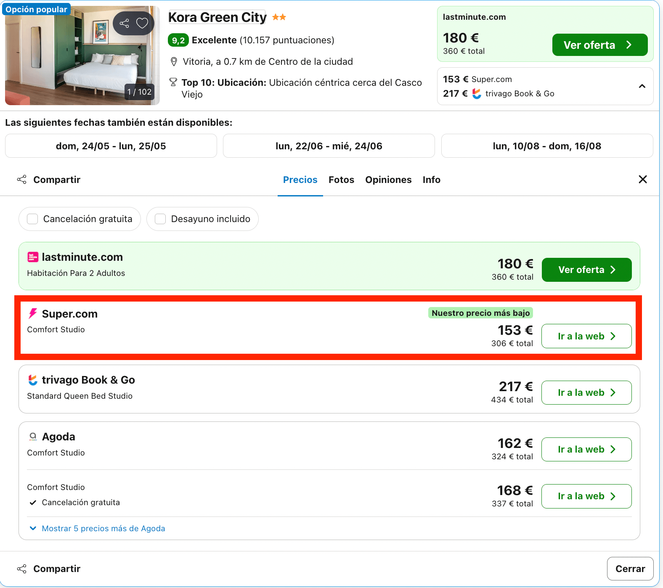
Task: Click the Cerrar button
Action: click(x=630, y=569)
